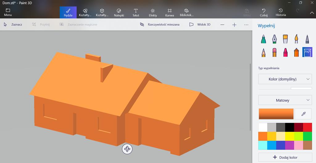This screenshot has width=316, height=163.
Task: Click the Cofnij undo button
Action: [264, 12]
